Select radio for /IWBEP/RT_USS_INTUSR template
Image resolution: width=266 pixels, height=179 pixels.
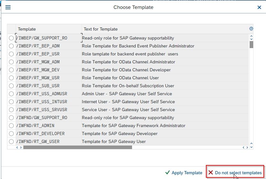[x=12, y=102]
